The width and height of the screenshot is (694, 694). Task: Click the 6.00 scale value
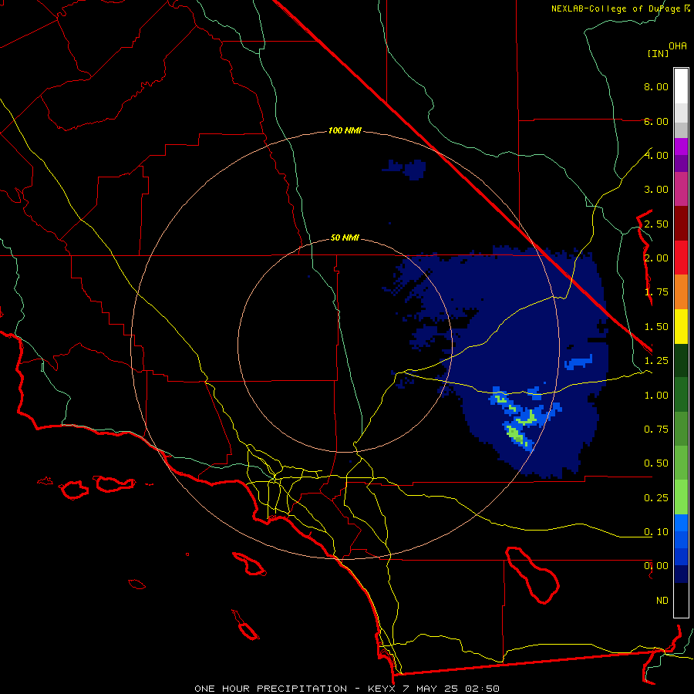[656, 121]
